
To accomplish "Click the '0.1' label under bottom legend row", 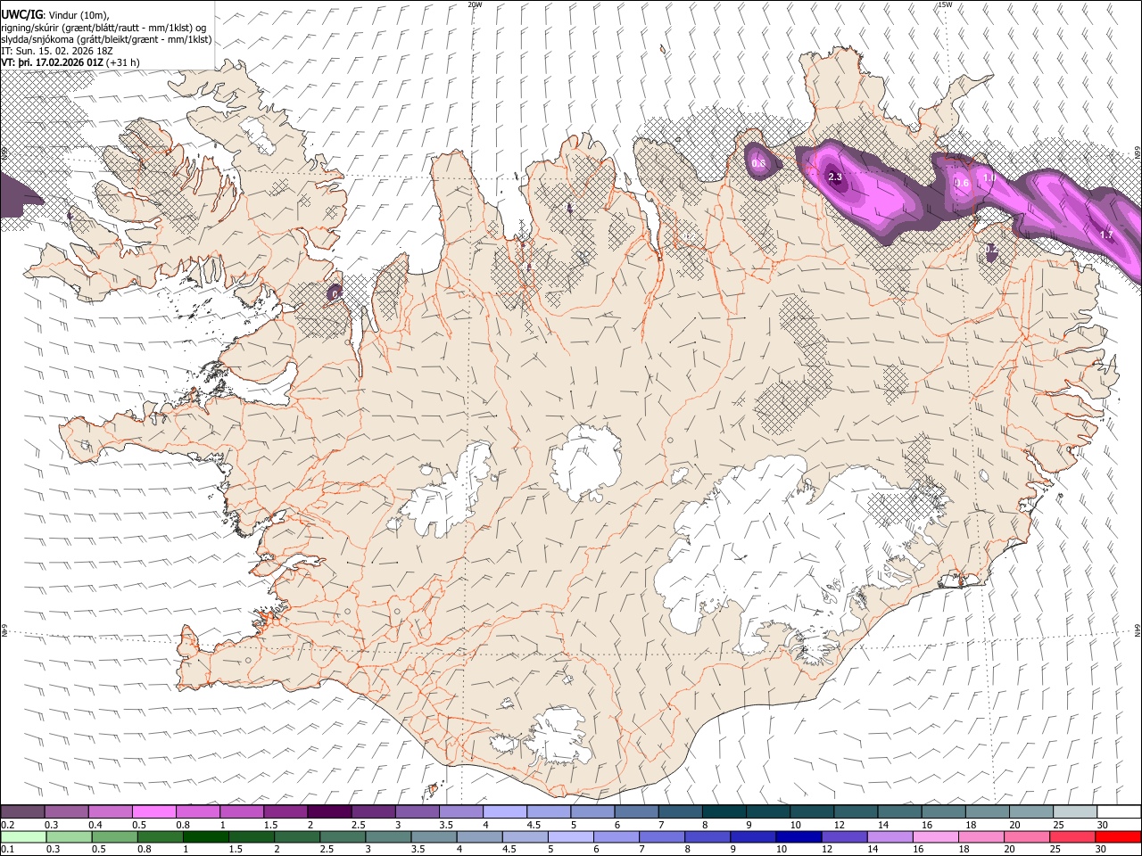I will tap(8, 850).
